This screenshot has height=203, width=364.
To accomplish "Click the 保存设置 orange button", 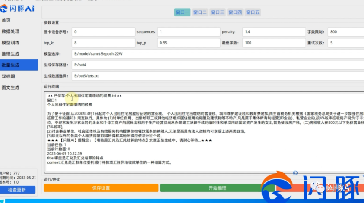I will point(101,188).
